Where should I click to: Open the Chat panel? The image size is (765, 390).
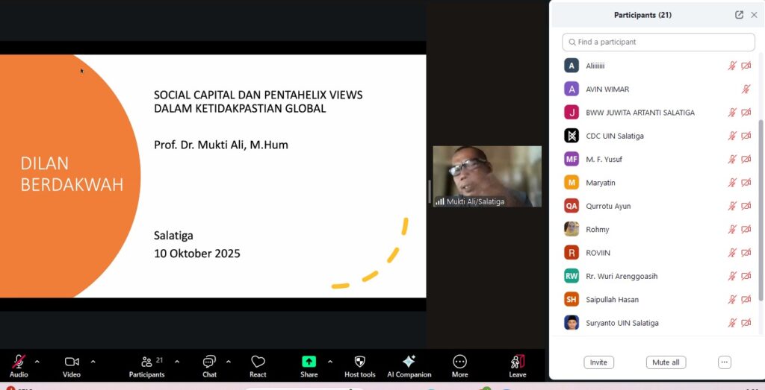[209, 362]
